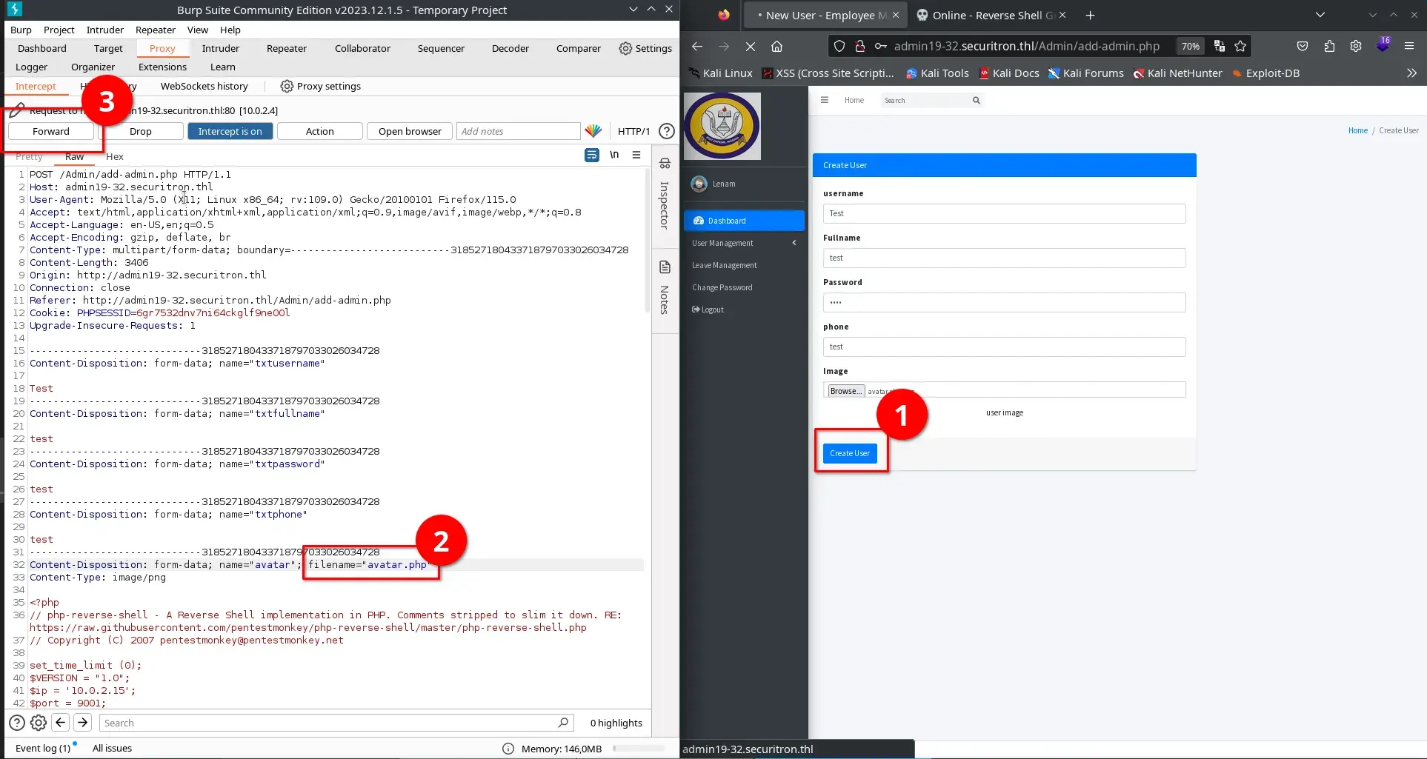Toggle the web page sidebar hamburger
The height and width of the screenshot is (759, 1427).
point(824,100)
